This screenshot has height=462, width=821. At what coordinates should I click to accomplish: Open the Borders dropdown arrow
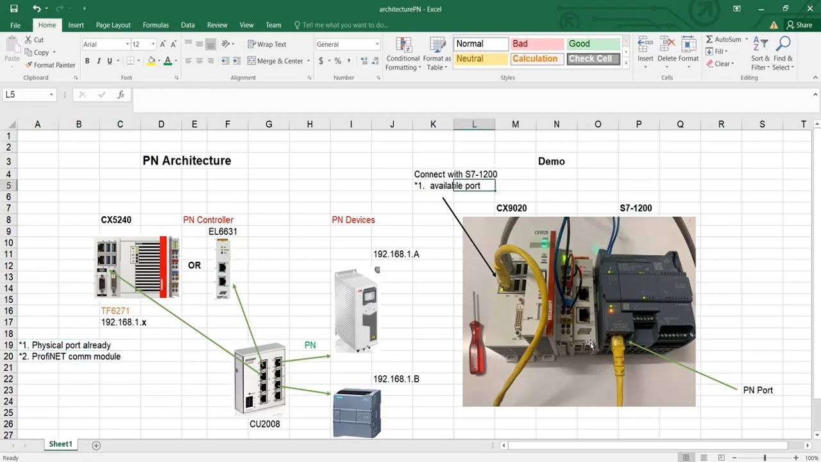pos(139,61)
